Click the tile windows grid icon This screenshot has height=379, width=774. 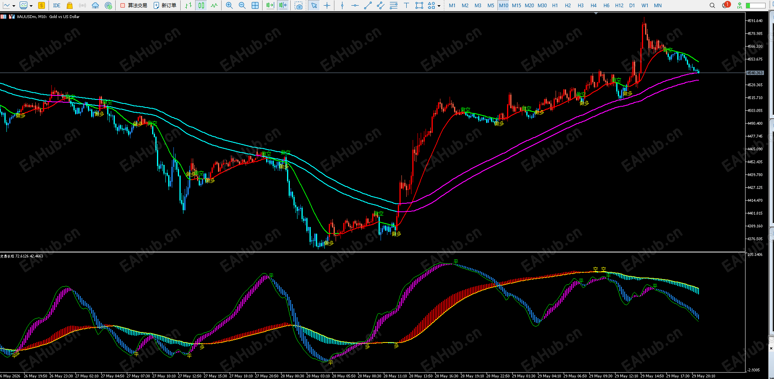[x=255, y=6]
